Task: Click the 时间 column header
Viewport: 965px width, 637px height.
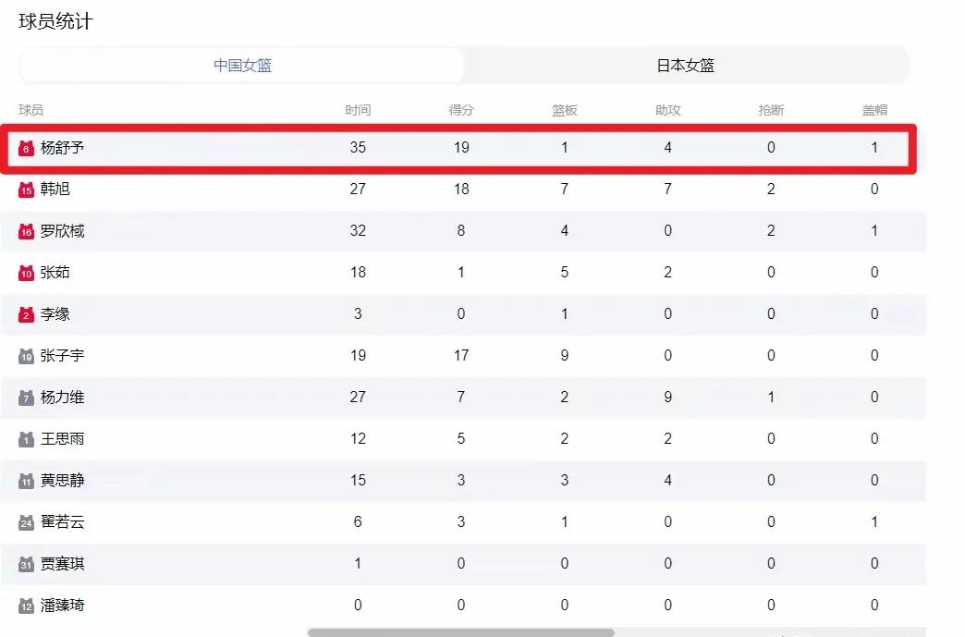Action: click(x=358, y=110)
